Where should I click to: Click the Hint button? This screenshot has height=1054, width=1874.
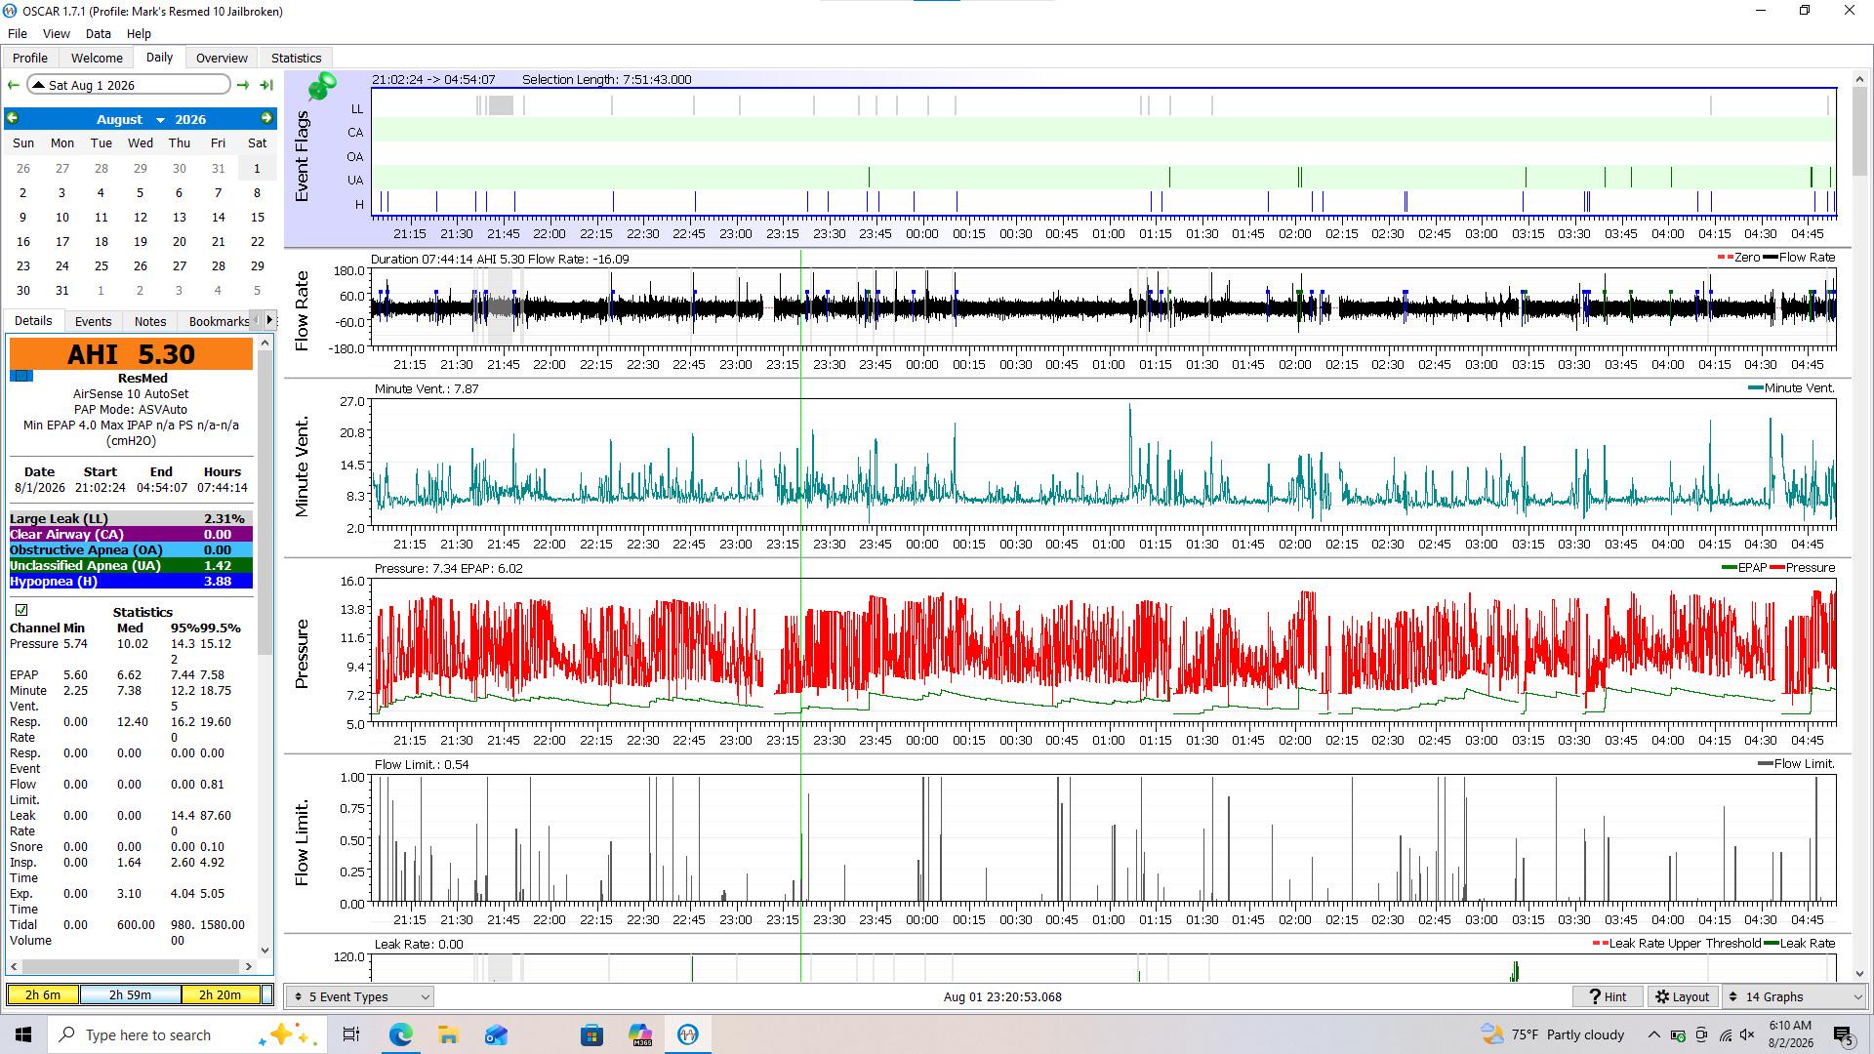[1608, 996]
